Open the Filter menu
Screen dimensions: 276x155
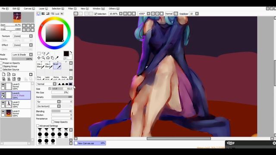click(72, 9)
